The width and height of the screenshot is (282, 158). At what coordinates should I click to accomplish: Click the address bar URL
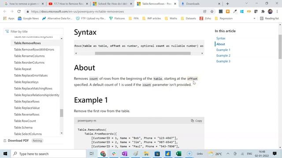click(78, 11)
